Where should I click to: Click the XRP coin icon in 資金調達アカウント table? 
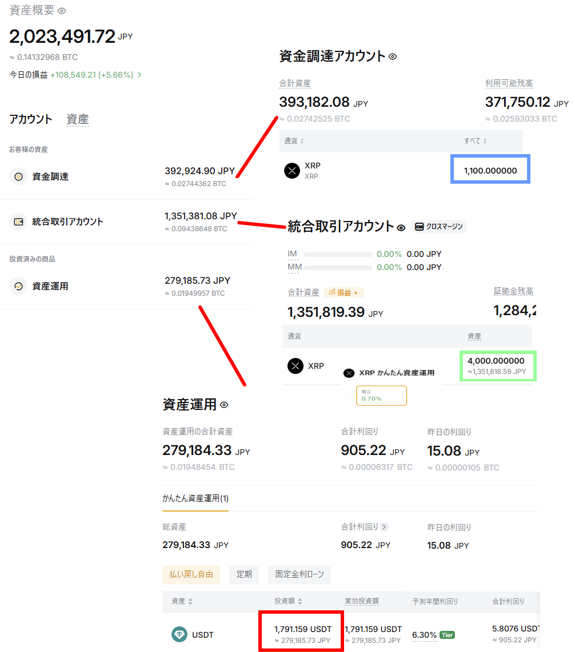click(x=292, y=171)
